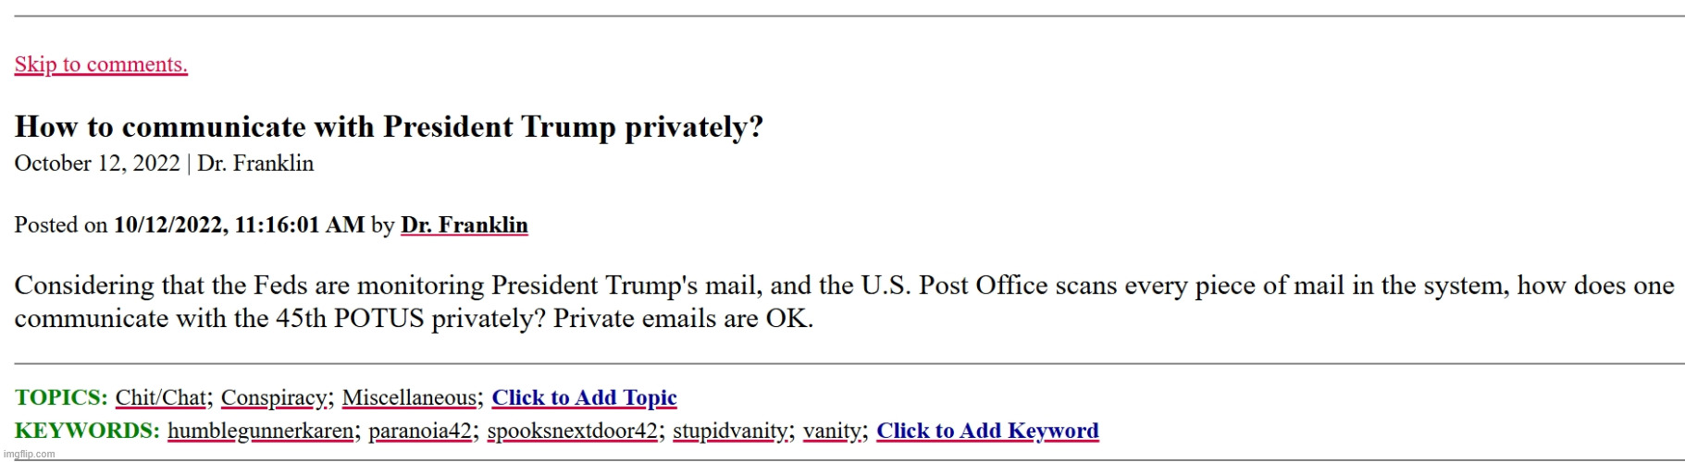This screenshot has width=1685, height=462.
Task: Click the imgflip.com watermark
Action: pyautogui.click(x=30, y=454)
